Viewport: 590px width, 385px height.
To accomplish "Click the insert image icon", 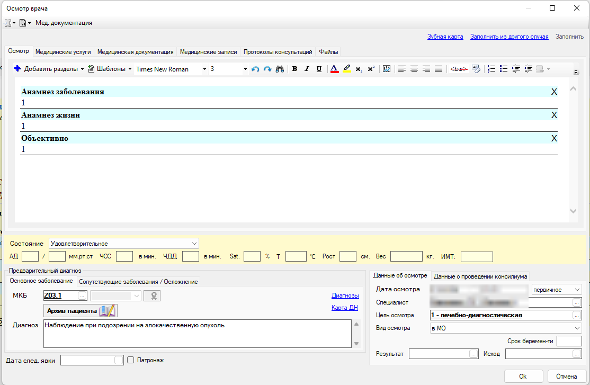I will 387,69.
